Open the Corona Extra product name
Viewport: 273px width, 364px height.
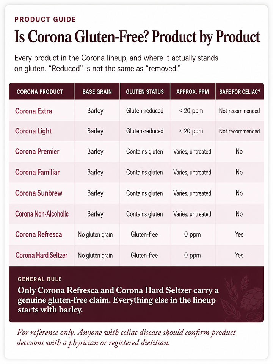[x=34, y=111]
